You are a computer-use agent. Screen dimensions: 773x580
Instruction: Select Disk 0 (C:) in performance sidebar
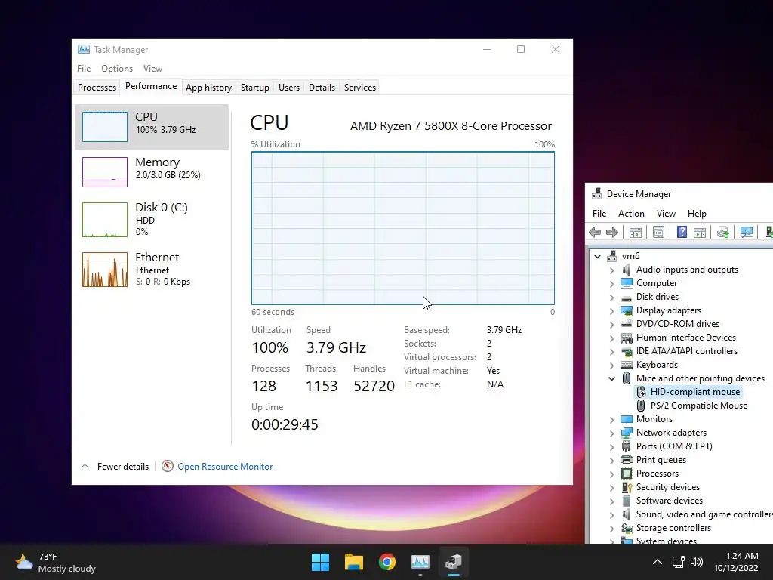pos(151,220)
